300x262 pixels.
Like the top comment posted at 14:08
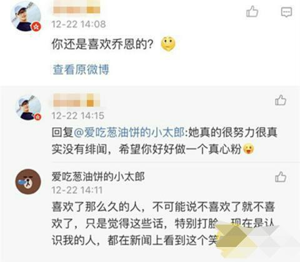(x=252, y=12)
